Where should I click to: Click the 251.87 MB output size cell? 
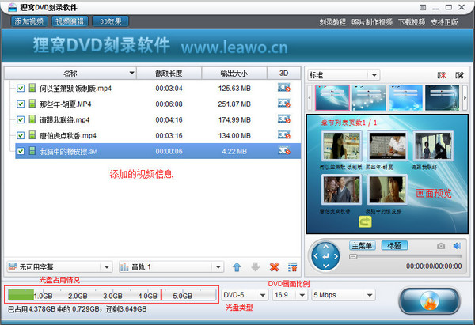coord(234,104)
